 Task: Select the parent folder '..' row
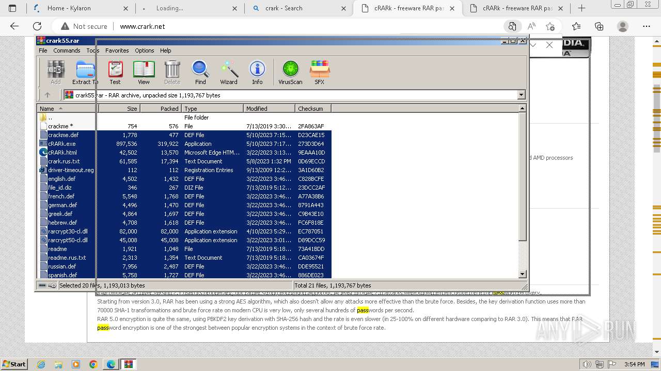click(x=185, y=117)
